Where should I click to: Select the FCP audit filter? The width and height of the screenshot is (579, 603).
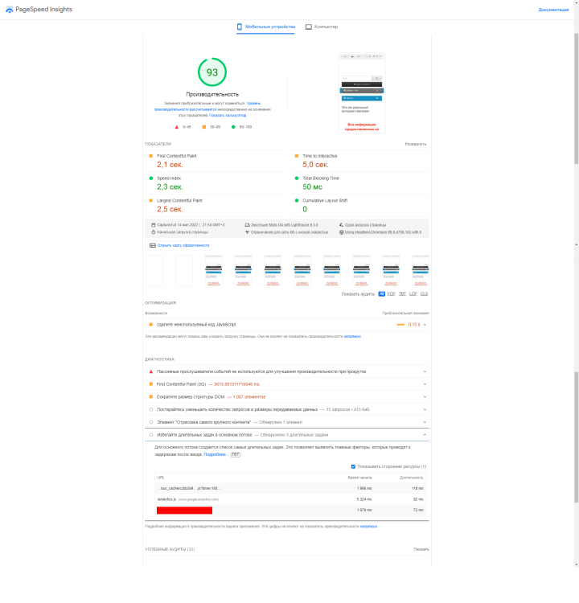point(392,294)
